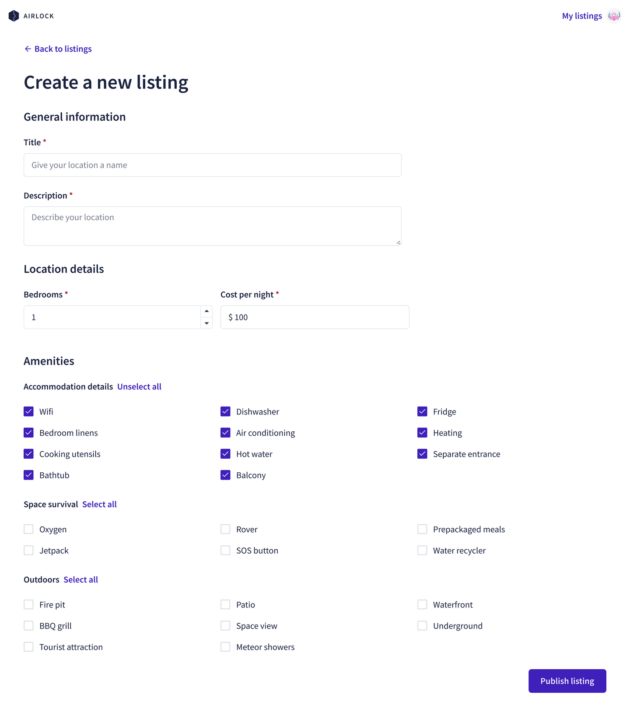The image size is (630, 716).
Task: Enable the Water recycler option
Action: click(x=422, y=550)
